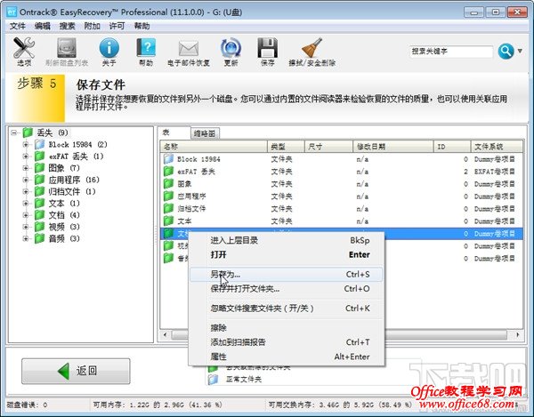Launch 电子邮件恢复 email recovery icon

coord(189,49)
